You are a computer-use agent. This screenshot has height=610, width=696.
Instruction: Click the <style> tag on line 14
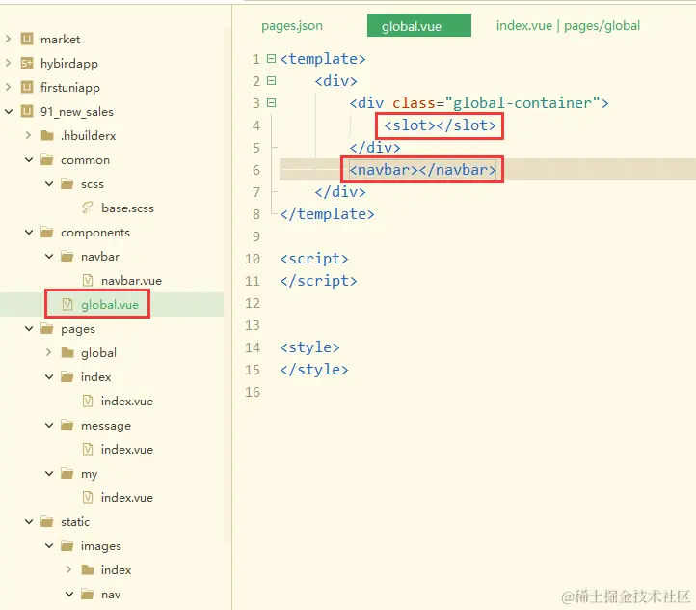pyautogui.click(x=309, y=347)
